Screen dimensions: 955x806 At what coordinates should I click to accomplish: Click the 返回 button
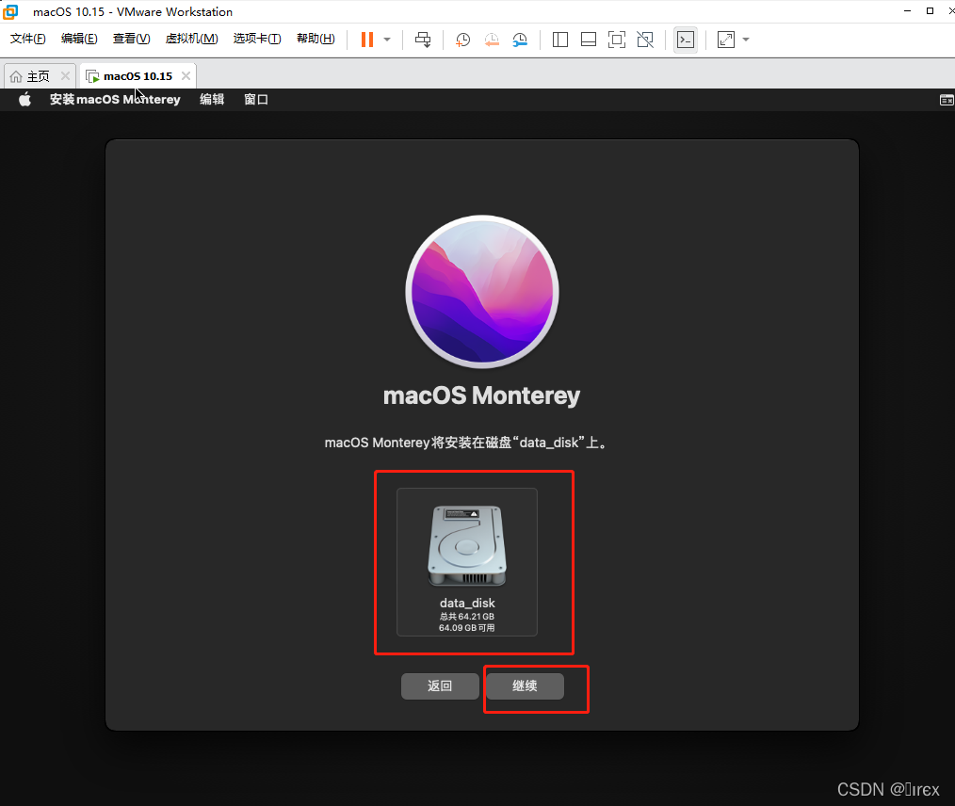[x=440, y=686]
